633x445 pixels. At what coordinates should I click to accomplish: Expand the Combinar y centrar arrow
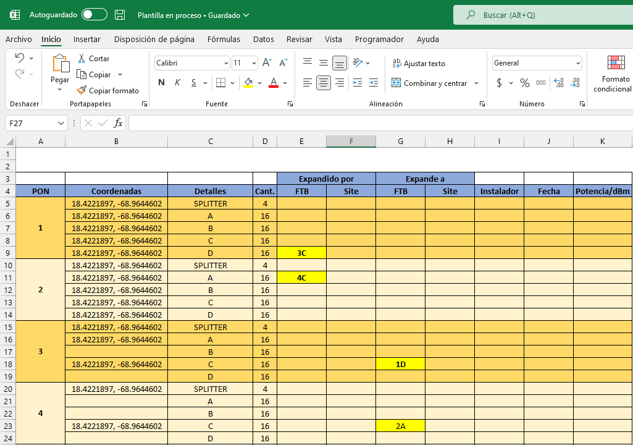[x=476, y=83]
